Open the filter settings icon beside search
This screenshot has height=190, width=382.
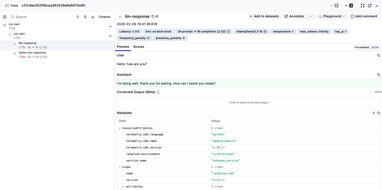(85, 17)
